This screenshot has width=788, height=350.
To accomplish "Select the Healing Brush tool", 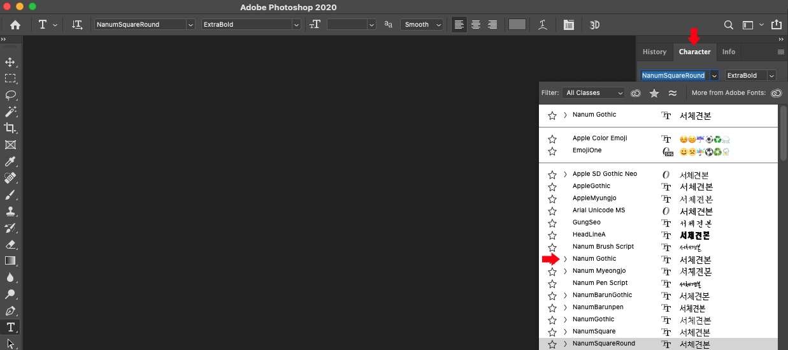I will (x=10, y=178).
